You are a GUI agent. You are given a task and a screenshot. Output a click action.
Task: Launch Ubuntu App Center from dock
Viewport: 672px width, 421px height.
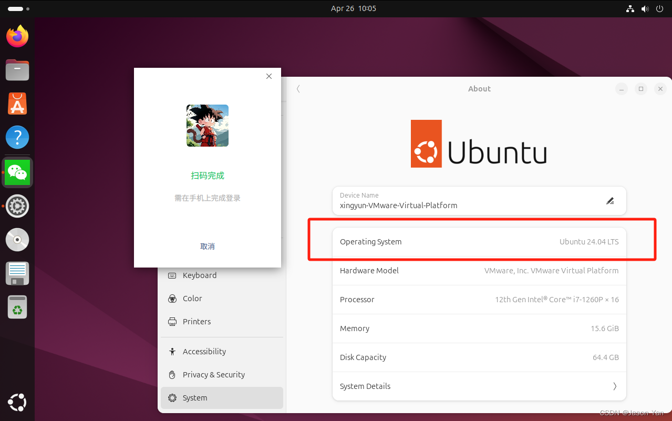pos(17,104)
